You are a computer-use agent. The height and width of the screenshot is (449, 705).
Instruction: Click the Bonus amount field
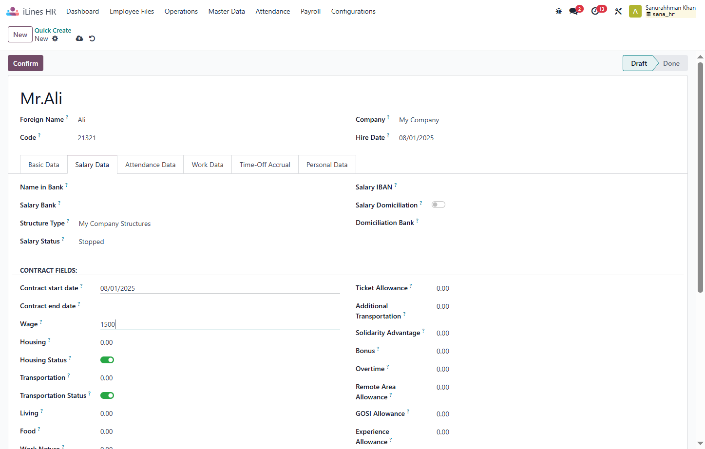tap(555, 351)
